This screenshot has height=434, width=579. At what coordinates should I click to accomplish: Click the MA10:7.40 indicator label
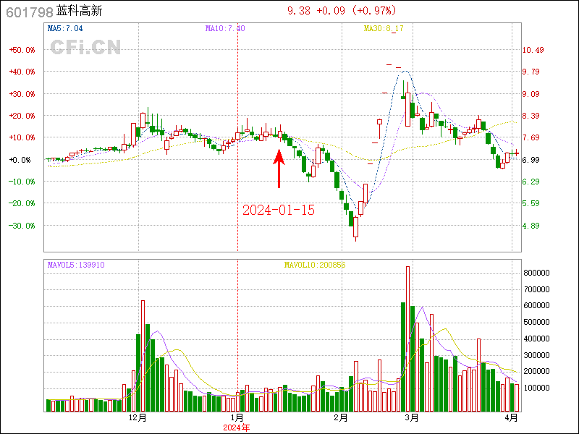coord(225,28)
